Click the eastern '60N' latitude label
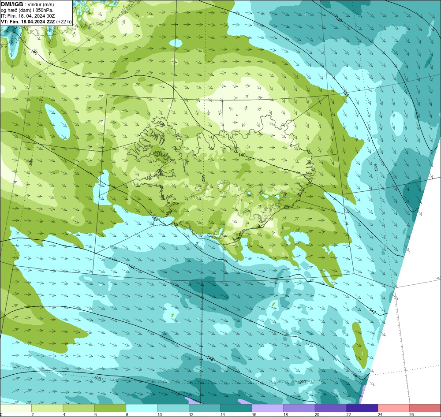The image size is (441, 417). click(303, 381)
